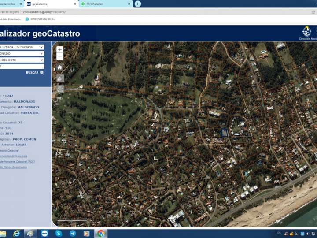Viewport: 317px width, 238px height.
Task: Click the Planos Registrados link
Action: pos(14,167)
